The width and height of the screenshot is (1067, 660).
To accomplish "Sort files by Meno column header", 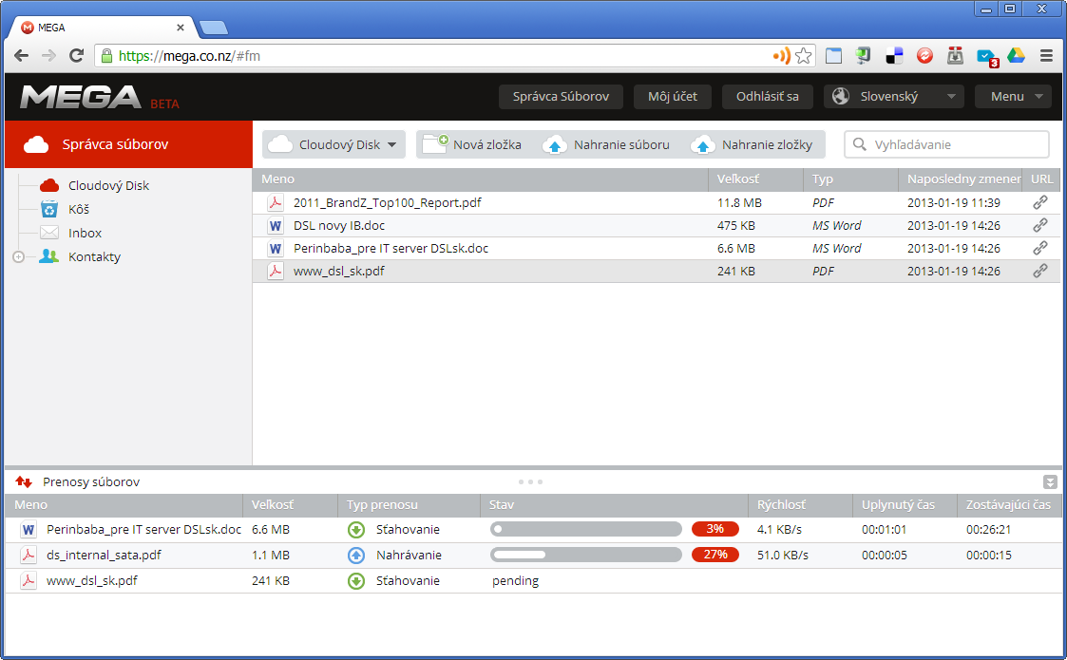I will [x=481, y=179].
